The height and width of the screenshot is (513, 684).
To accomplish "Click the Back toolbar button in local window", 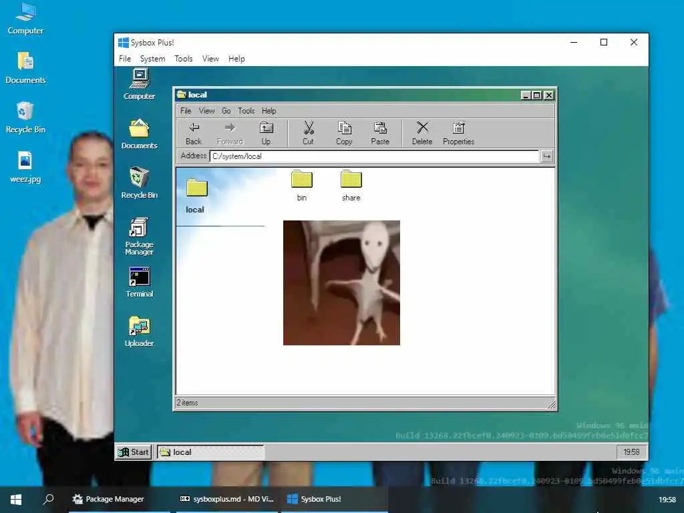I will coord(194,134).
